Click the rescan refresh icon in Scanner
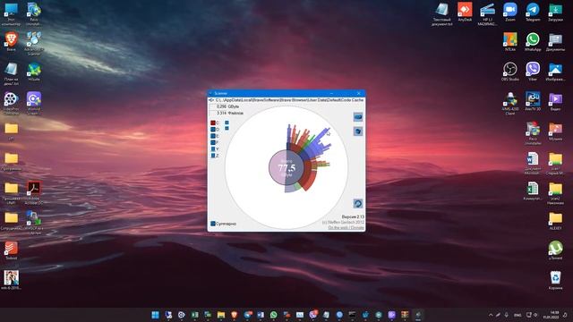This screenshot has width=573, height=322. tap(358, 204)
